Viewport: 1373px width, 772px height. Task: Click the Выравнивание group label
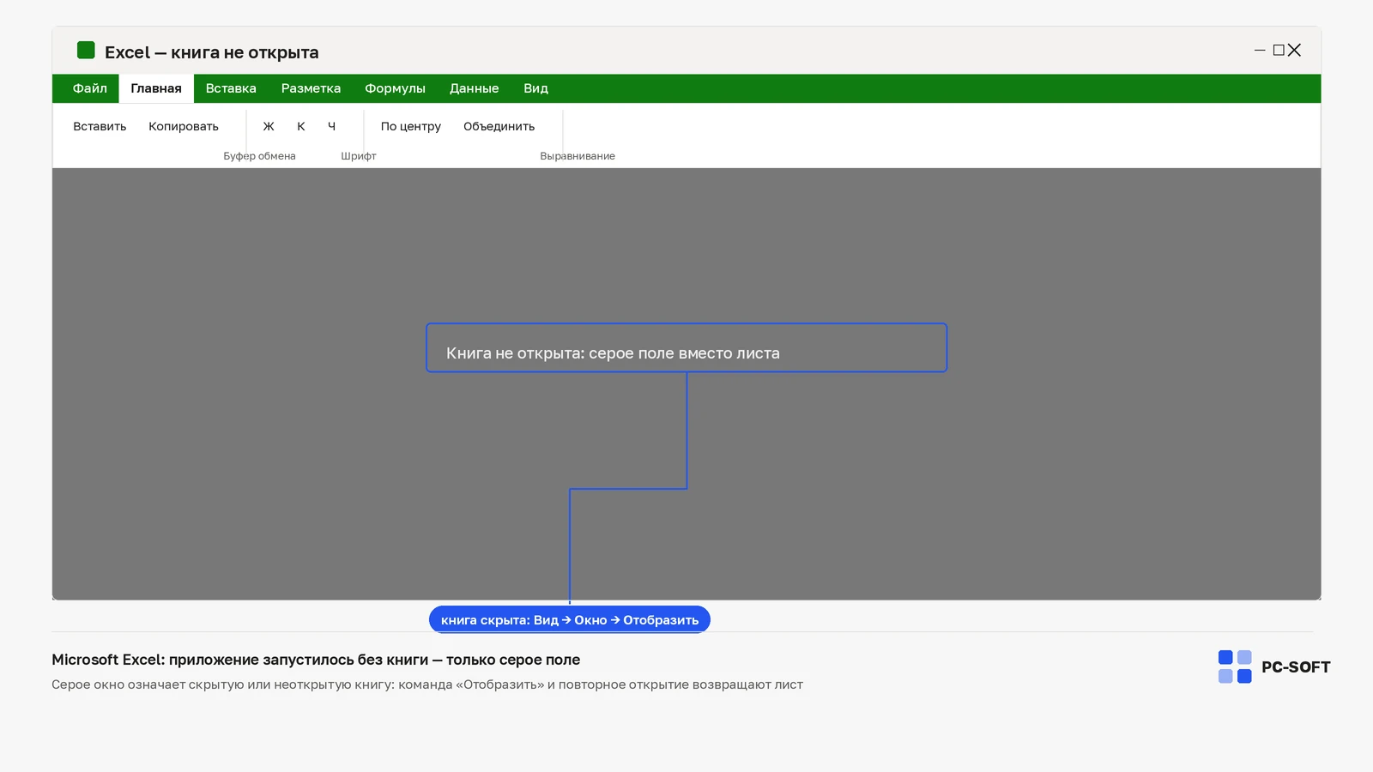(578, 156)
